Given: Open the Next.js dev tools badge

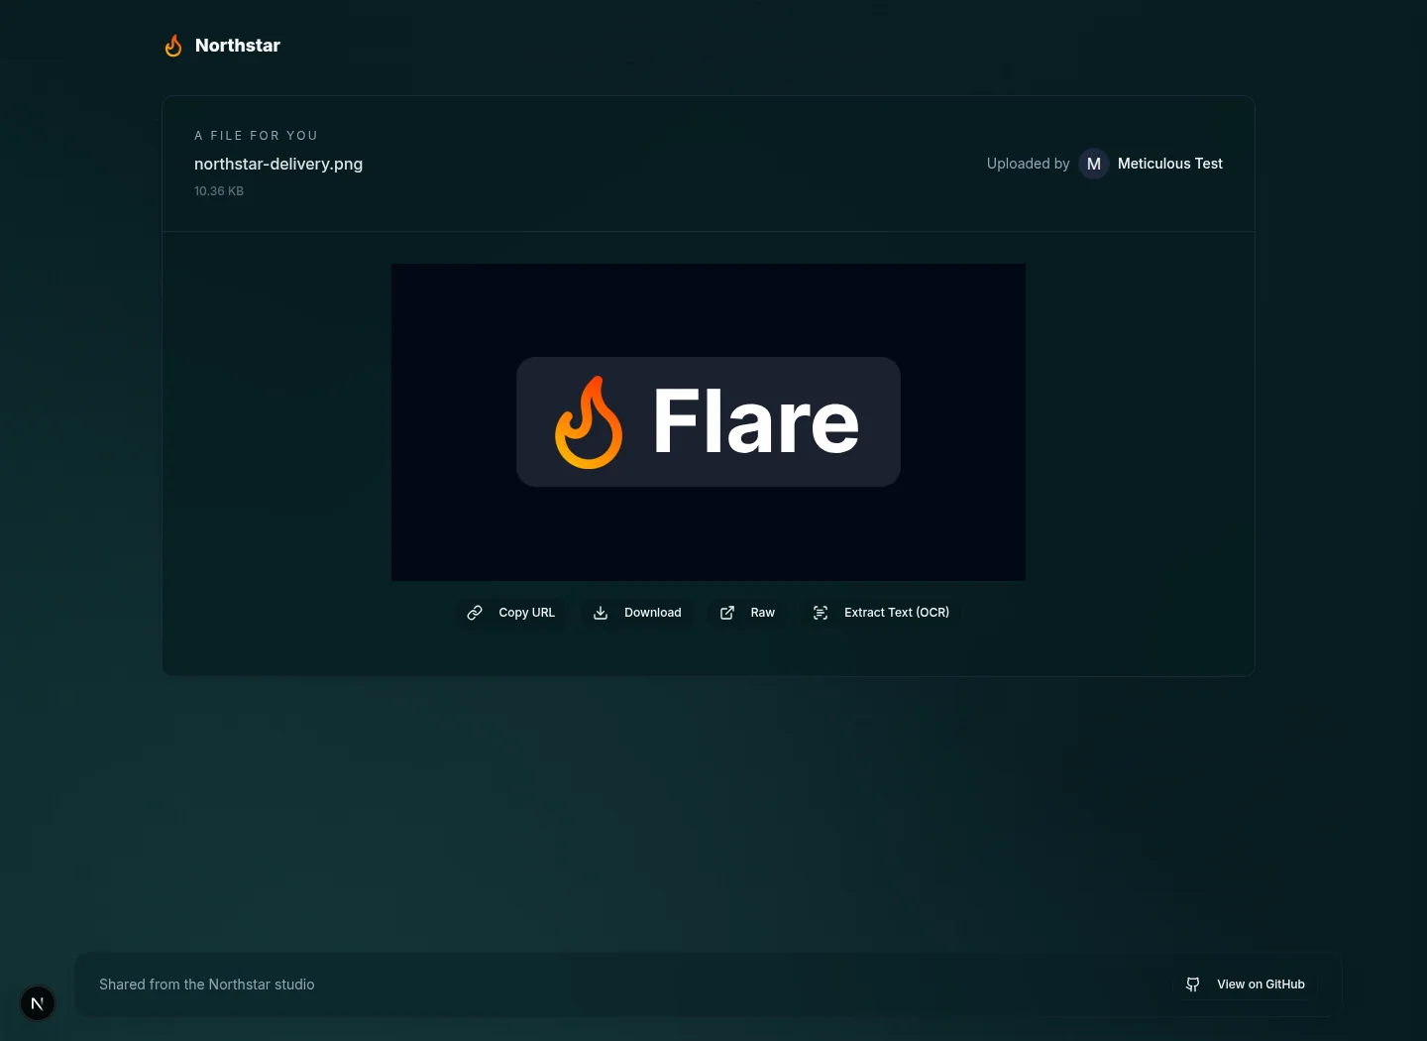Looking at the screenshot, I should pos(38,1003).
